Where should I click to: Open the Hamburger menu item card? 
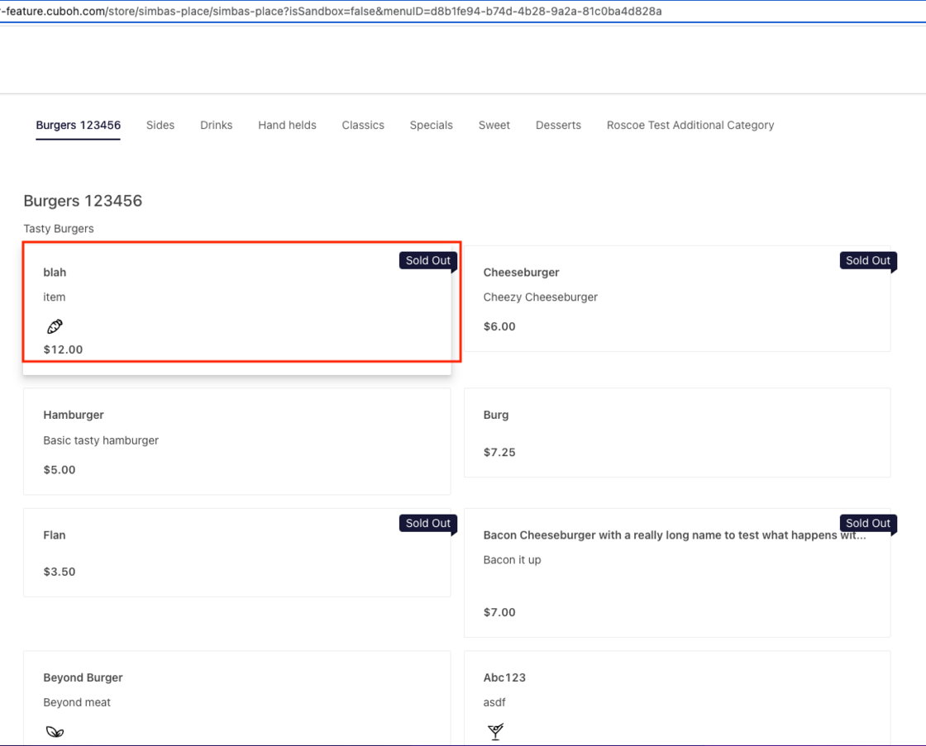(236, 441)
